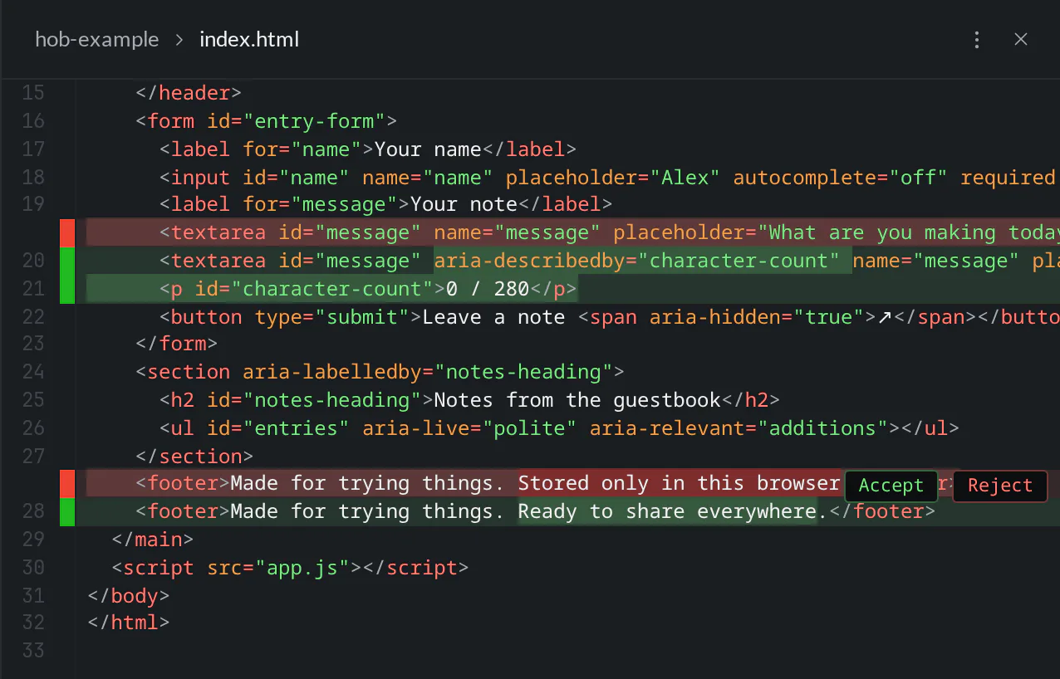The image size is (1060, 679).
Task: Click line number 19
Action: pos(33,205)
